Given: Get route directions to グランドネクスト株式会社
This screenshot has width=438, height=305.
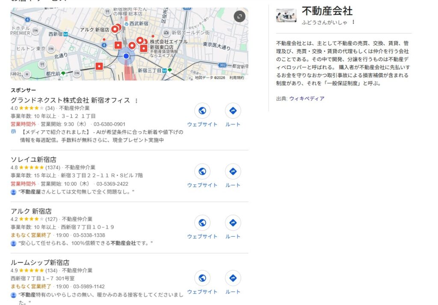Looking at the screenshot, I should [233, 111].
